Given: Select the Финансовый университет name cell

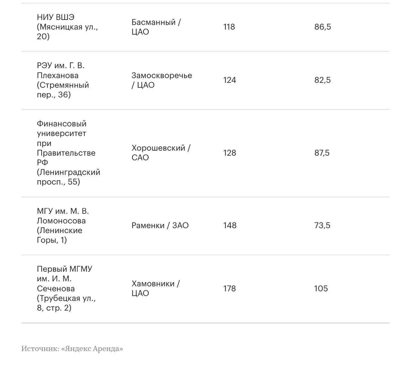Looking at the screenshot, I should (69, 153).
